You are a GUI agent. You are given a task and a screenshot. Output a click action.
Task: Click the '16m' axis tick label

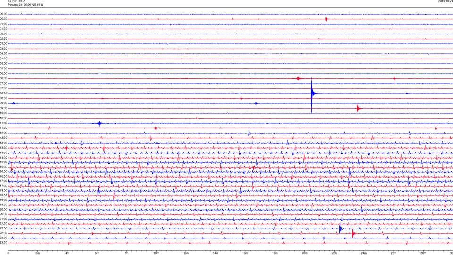tap(245, 253)
